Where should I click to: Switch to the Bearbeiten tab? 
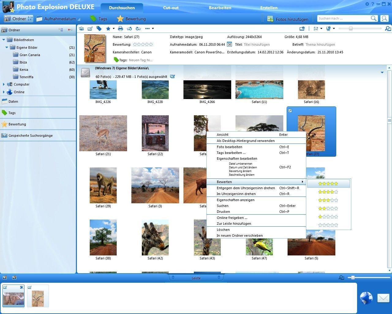click(220, 8)
